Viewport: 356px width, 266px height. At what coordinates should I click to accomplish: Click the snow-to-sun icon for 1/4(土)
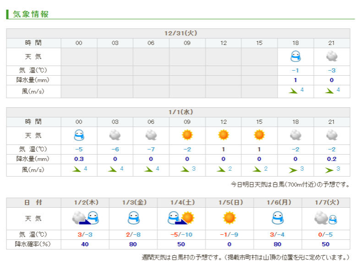pyautogui.click(x=181, y=218)
